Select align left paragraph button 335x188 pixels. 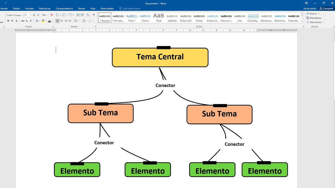coord(57,21)
